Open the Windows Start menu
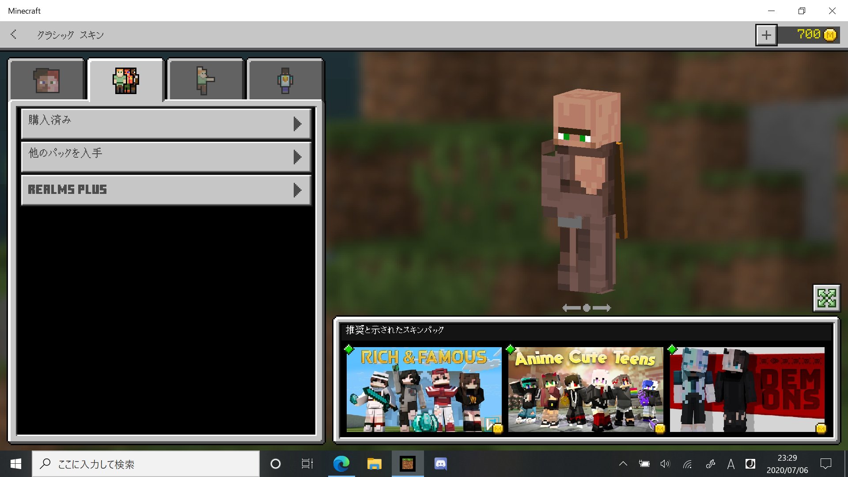848x477 pixels. [15, 464]
